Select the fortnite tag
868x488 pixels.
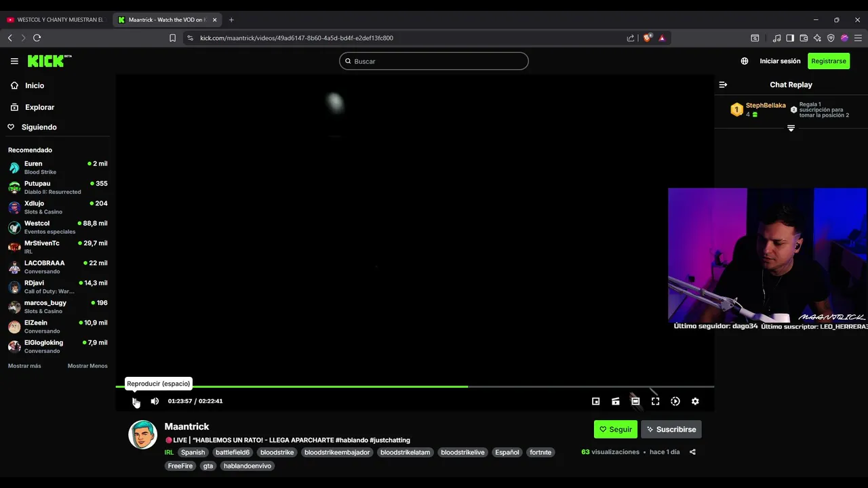point(540,452)
